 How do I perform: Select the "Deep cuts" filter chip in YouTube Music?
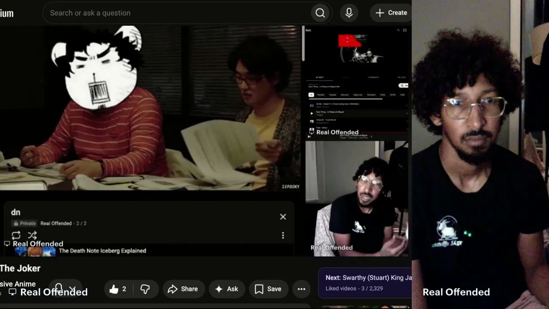point(358,95)
